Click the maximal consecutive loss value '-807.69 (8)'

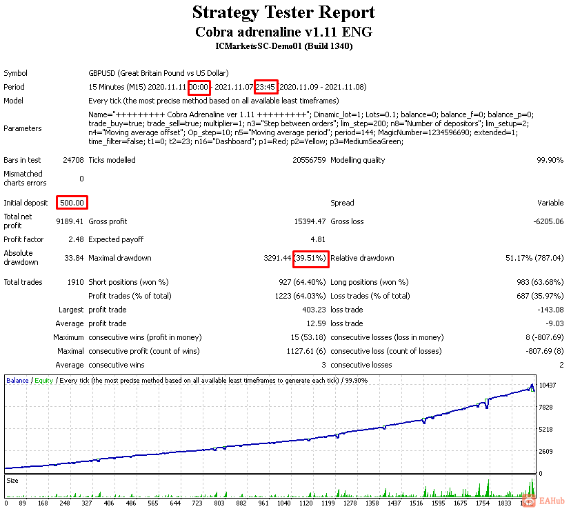(544, 352)
